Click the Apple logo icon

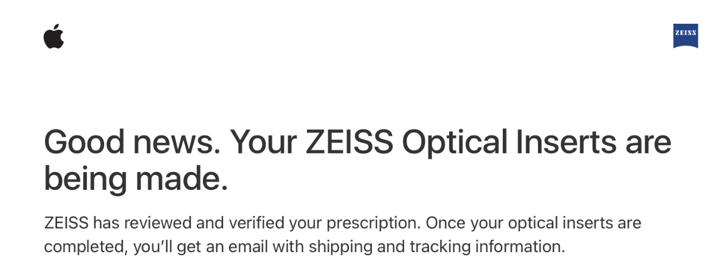pyautogui.click(x=54, y=37)
